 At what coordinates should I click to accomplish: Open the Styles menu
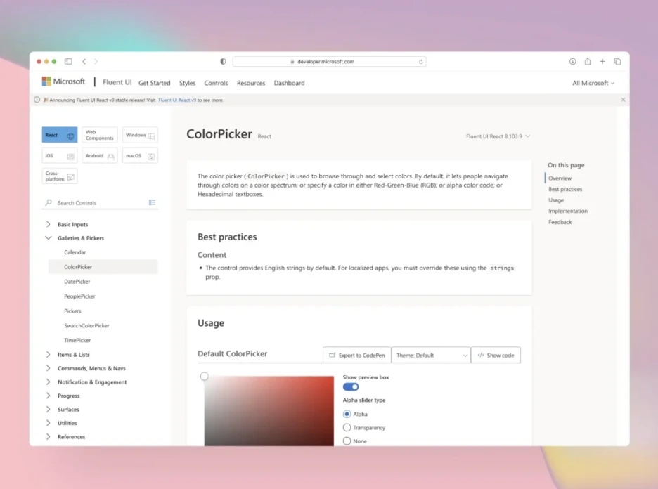(x=187, y=83)
